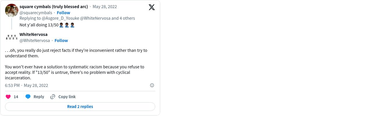This screenshot has width=374, height=128.
Task: Open square cymbals display name
Action: 54,7
